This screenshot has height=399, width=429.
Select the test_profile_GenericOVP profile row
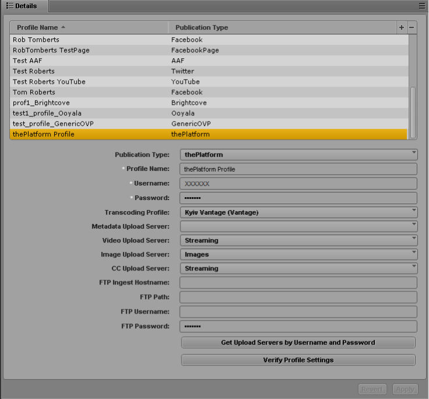point(210,124)
